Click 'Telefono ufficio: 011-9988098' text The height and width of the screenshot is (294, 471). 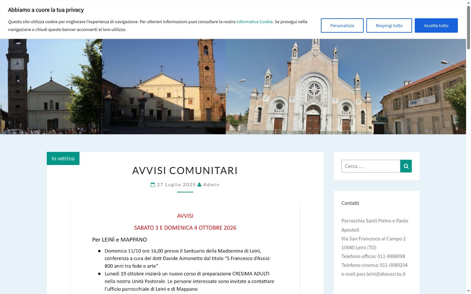tap(373, 256)
